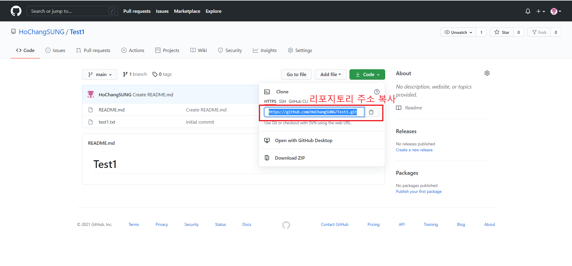Open the test1.txt file
The height and width of the screenshot is (266, 572).
point(107,122)
